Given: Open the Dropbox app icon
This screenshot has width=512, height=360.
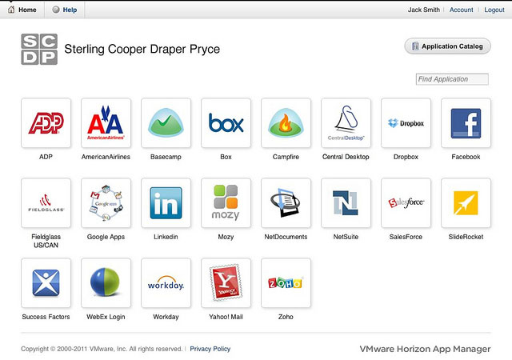Looking at the screenshot, I should 406,123.
